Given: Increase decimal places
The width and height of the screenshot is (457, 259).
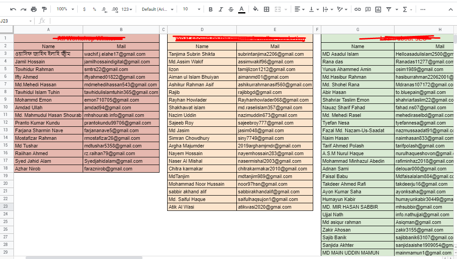Looking at the screenshot, I should tap(115, 9).
